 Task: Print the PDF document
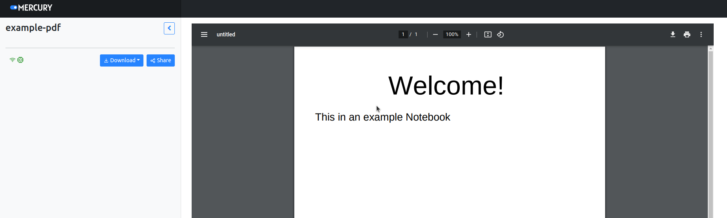687,34
